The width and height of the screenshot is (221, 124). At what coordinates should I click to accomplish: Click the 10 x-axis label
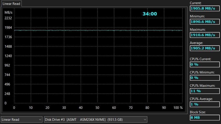[x=31, y=108]
